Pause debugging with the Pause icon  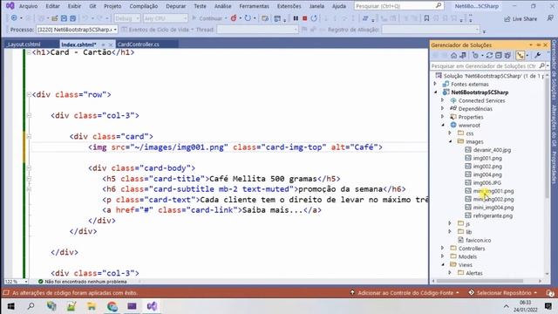(x=296, y=18)
